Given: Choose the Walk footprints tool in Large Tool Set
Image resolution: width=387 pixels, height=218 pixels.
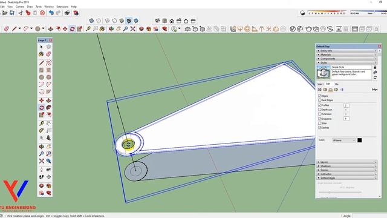Looking at the screenshot, I should coord(42,177).
